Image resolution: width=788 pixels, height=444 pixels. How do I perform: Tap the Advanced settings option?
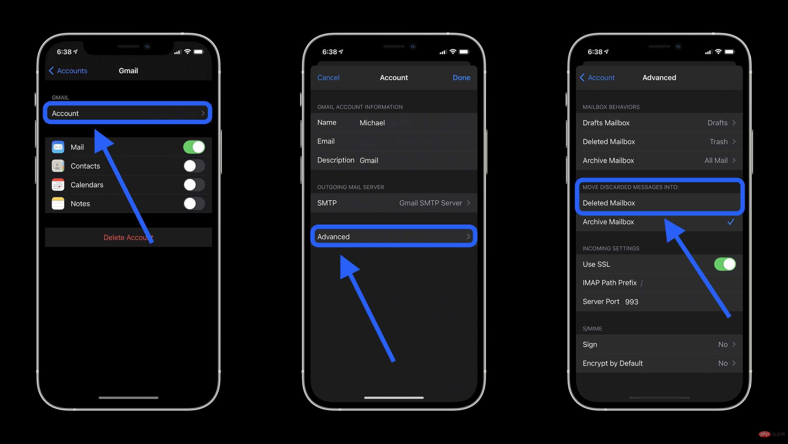394,236
